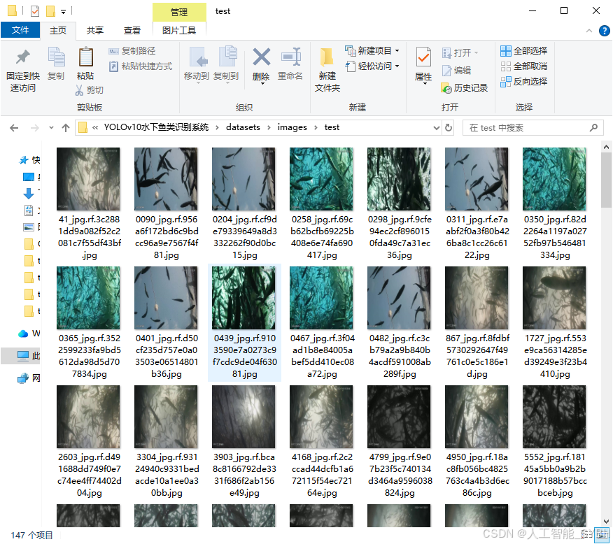Image resolution: width=613 pixels, height=544 pixels.
Task: Click YOLOv10水下鱼类识别系统 in address path
Action: pos(156,127)
